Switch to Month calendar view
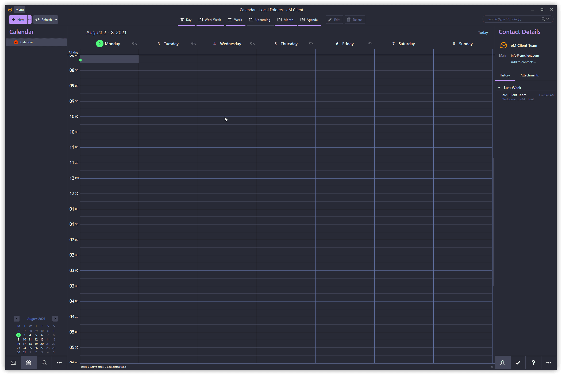 286,20
